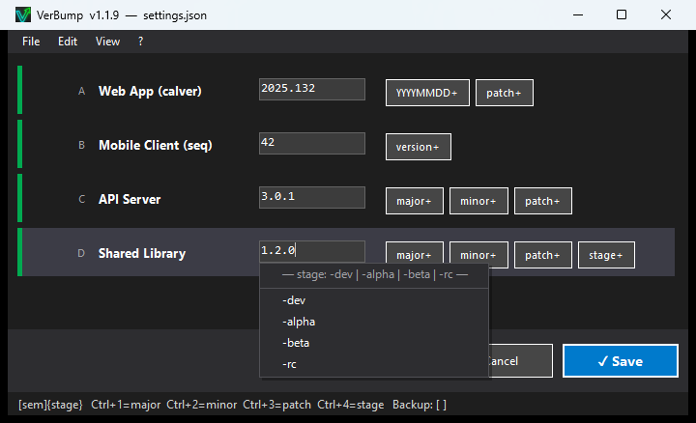Select -alpha from the stage dropdown
Viewport: 696px width, 423px height.
coord(374,322)
